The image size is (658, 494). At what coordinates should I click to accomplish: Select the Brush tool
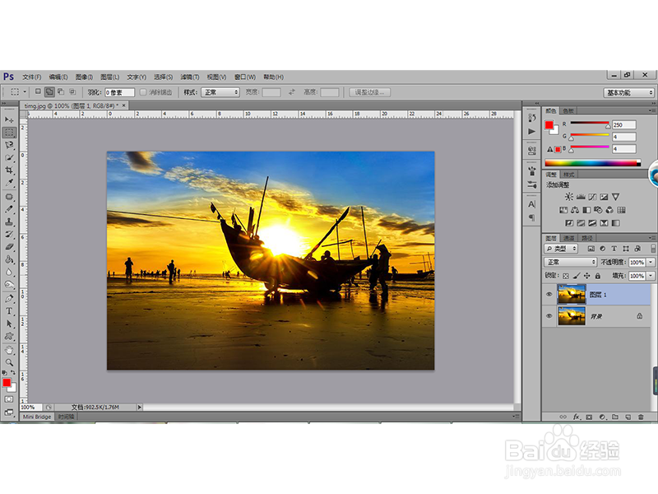tap(9, 209)
